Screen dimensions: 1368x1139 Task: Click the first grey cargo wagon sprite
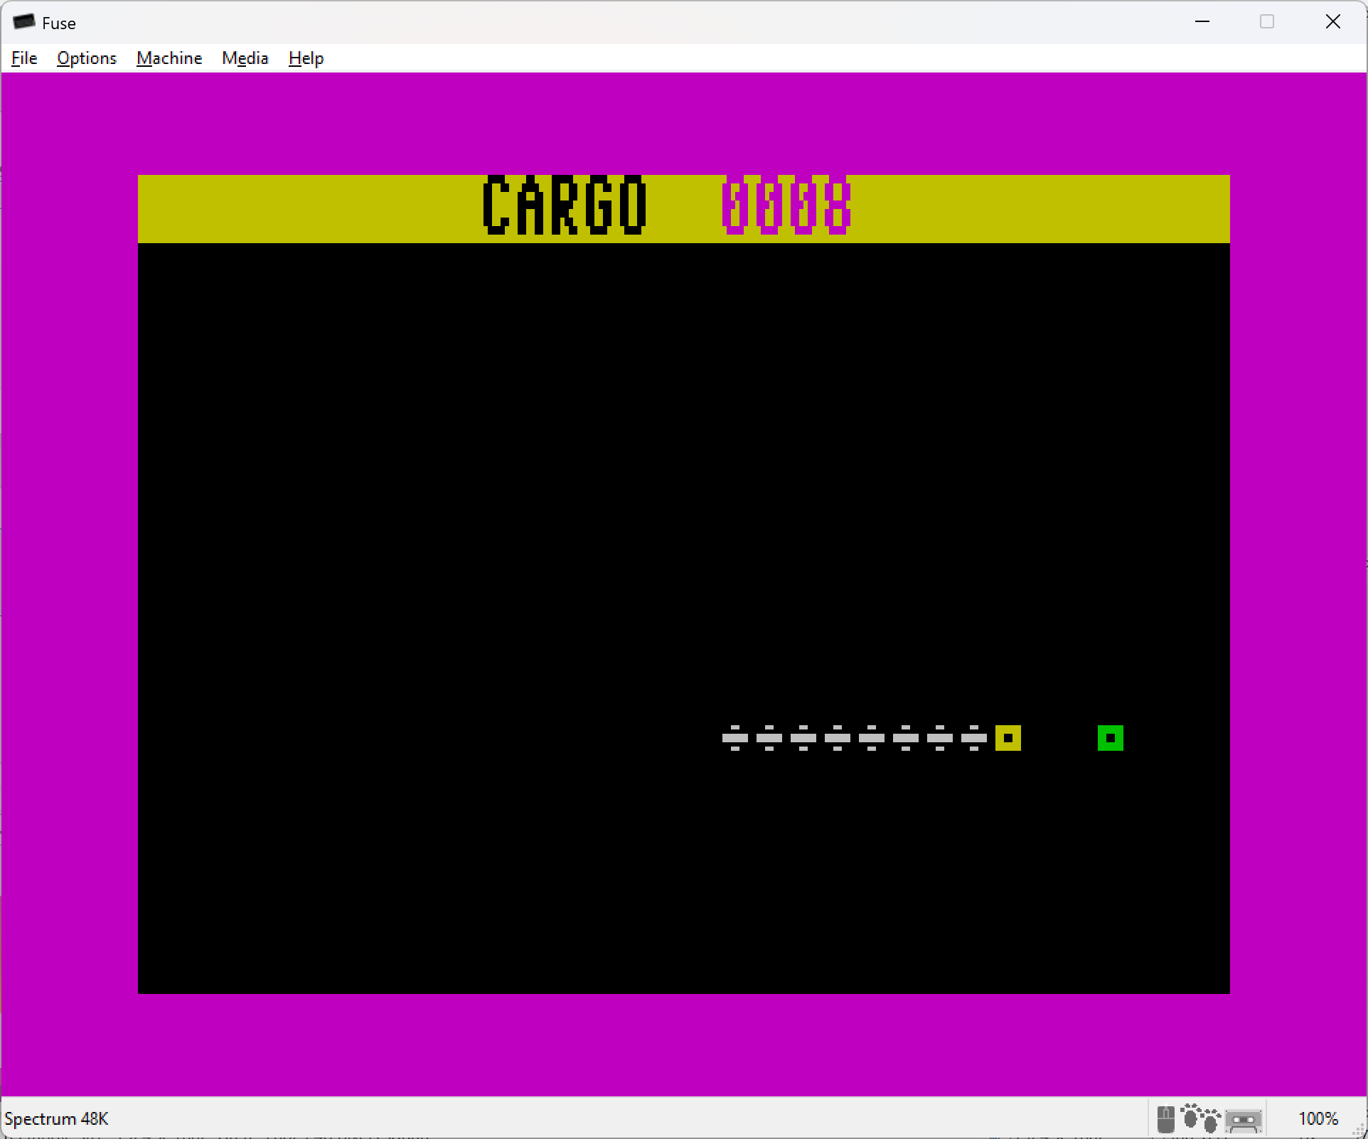pos(734,738)
